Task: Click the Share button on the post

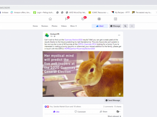Action: [104, 112]
